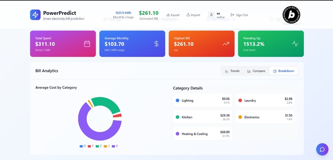This screenshot has height=160, width=333.
Task: Click the red Laundry color dot
Action: coord(240,100)
